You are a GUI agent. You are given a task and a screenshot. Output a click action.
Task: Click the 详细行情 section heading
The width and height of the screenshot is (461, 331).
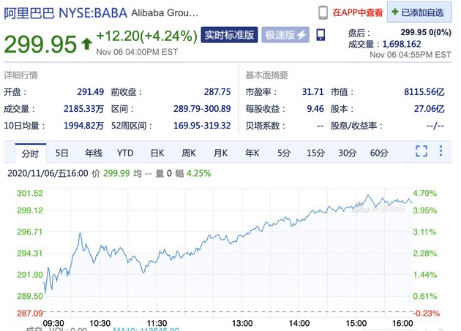(x=21, y=75)
